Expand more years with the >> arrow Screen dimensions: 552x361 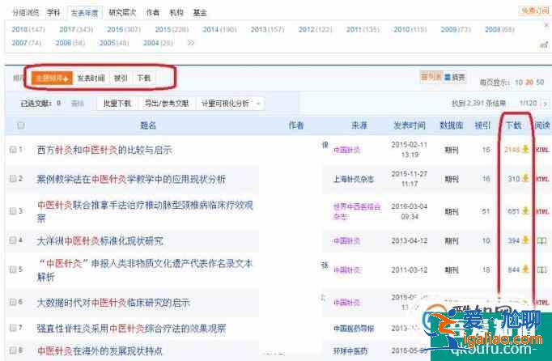(191, 43)
